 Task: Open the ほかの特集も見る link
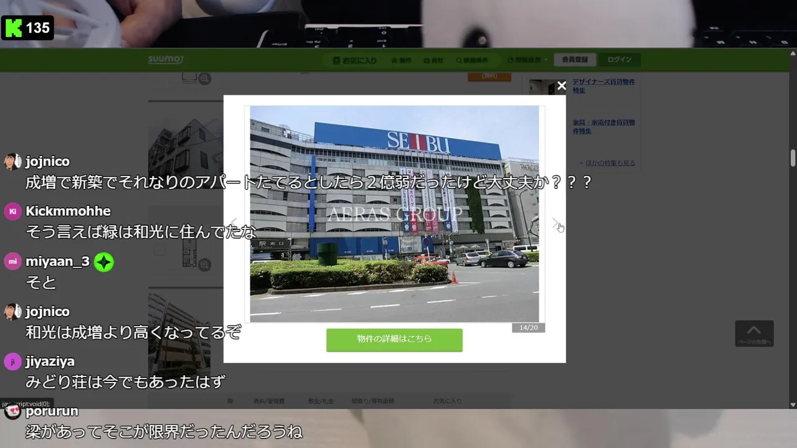click(610, 163)
